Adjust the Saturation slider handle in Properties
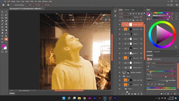Image resolution: width=179 pixels, height=101 pixels. (x=166, y=77)
